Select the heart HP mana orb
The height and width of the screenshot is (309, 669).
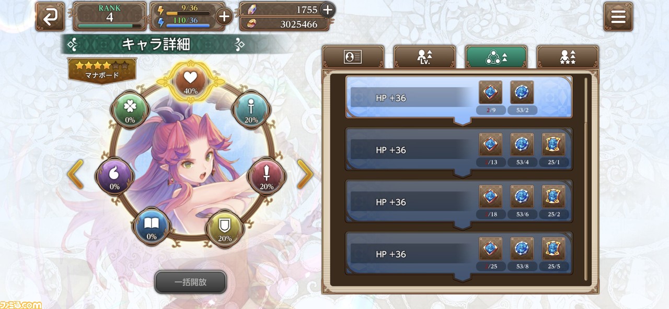(x=190, y=81)
